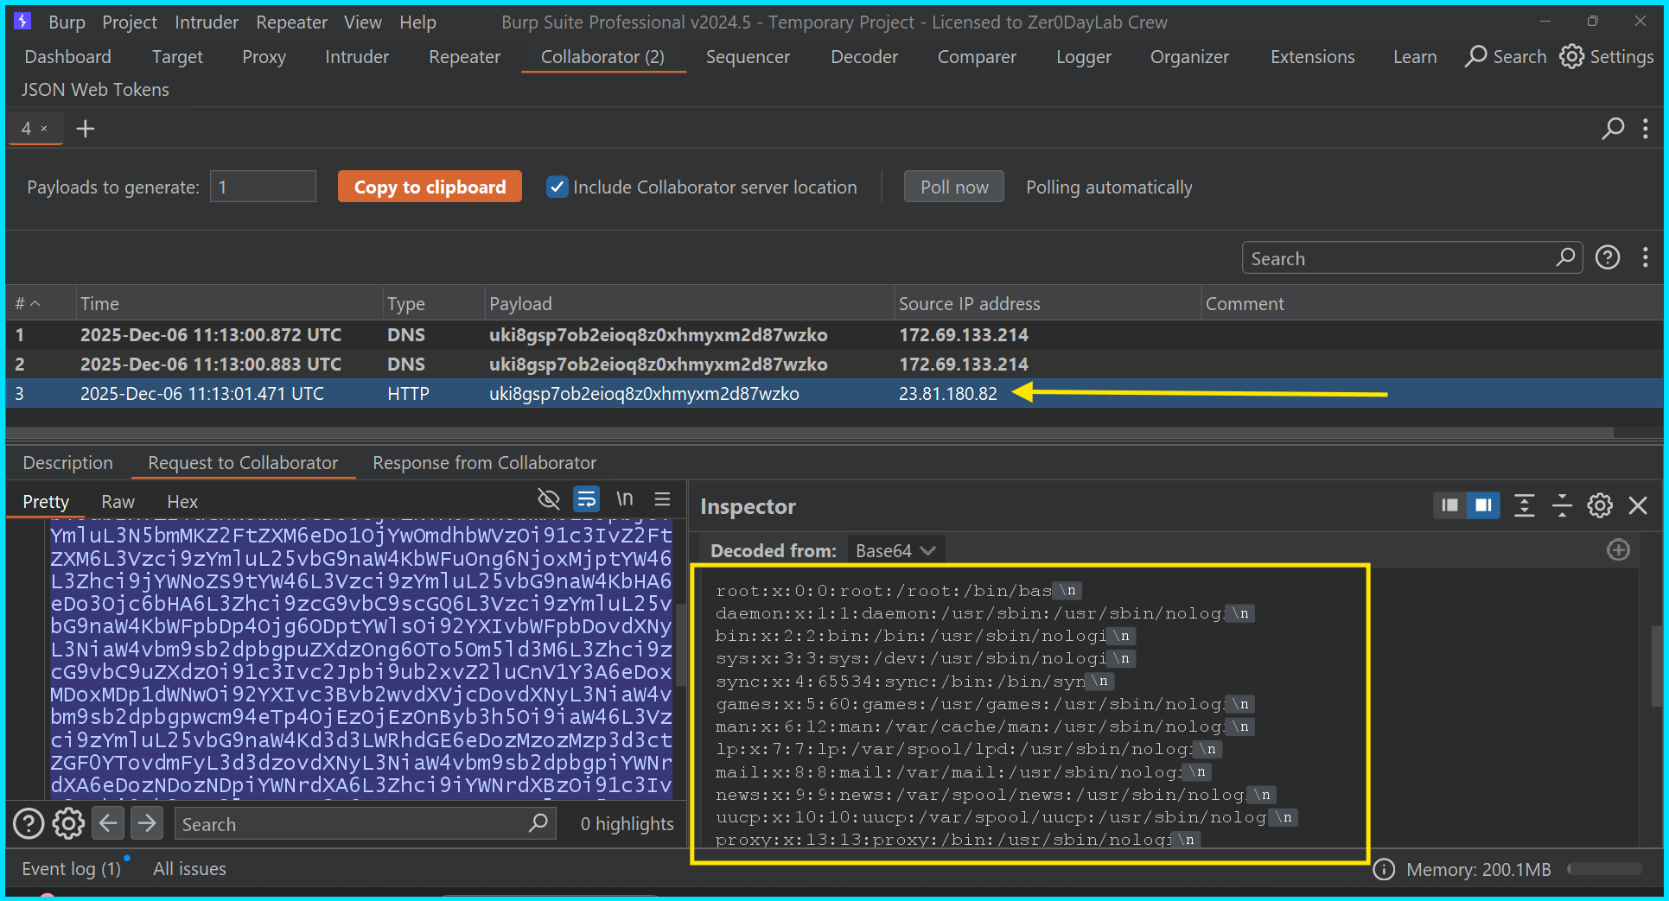Open the Logger tab

(1084, 57)
